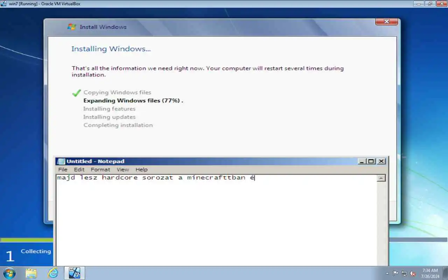Image resolution: width=448 pixels, height=280 pixels.
Task: Click the Show desktop strip beside the clock
Action: (x=445, y=273)
